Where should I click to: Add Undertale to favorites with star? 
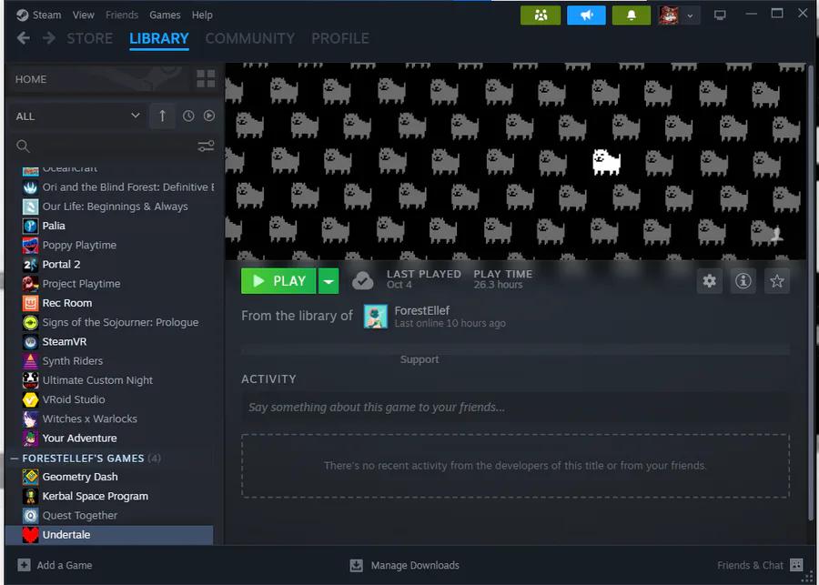[777, 281]
